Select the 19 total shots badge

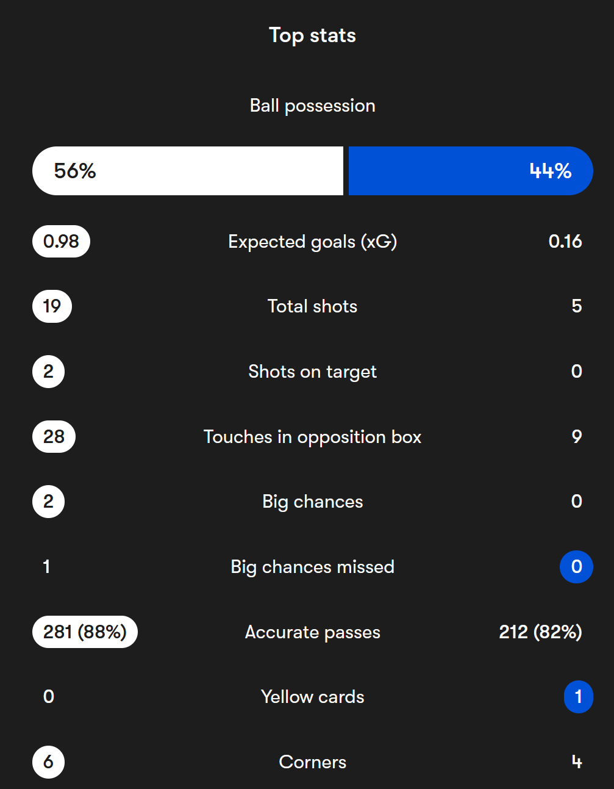[x=52, y=306]
